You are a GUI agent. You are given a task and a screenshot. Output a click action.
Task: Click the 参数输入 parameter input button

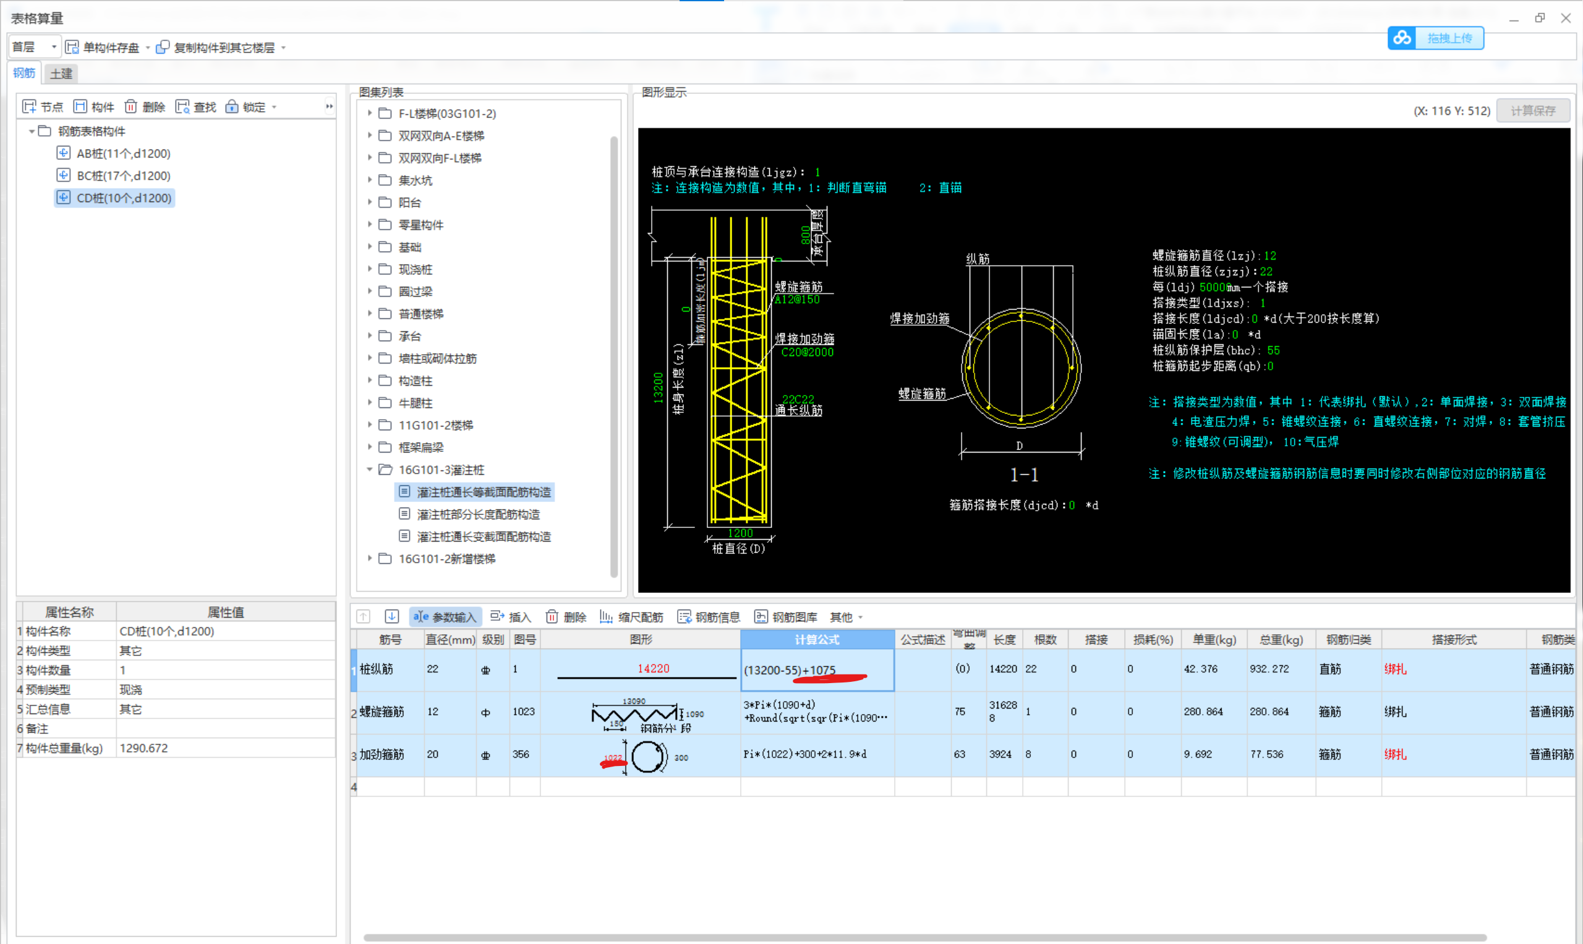tap(445, 616)
